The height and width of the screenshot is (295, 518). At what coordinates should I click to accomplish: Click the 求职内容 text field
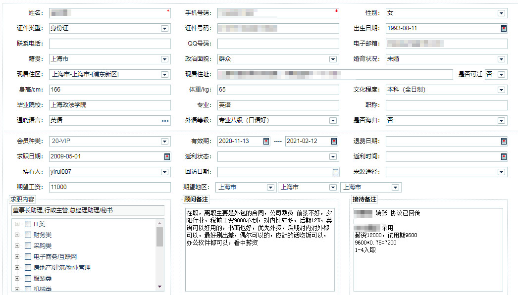click(88, 210)
